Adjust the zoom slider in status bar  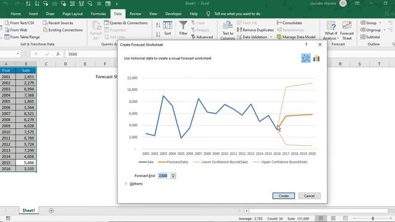click(373, 218)
